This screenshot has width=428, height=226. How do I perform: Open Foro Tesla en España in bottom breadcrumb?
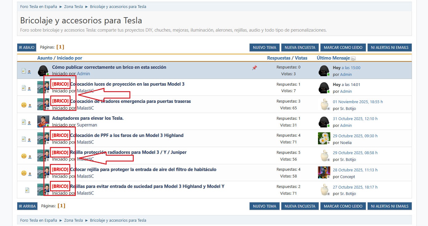pos(39,220)
